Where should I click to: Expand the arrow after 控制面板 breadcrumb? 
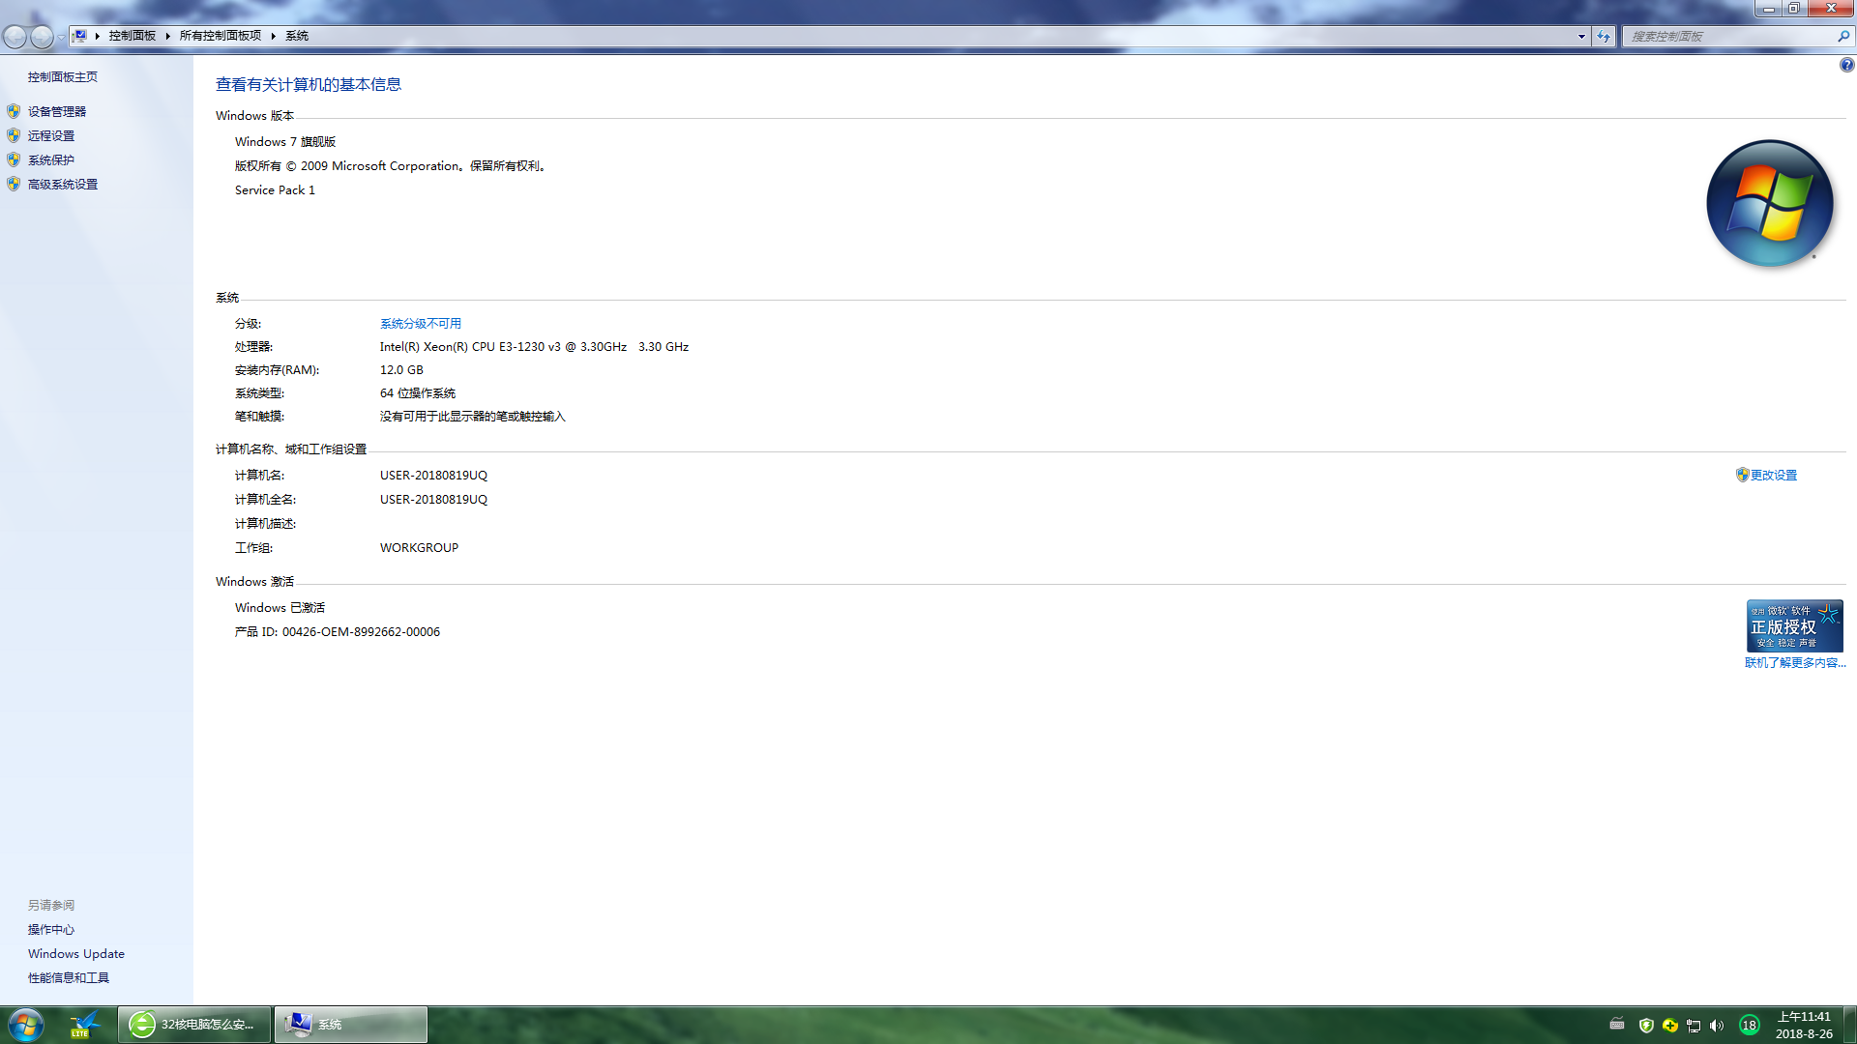coord(168,36)
